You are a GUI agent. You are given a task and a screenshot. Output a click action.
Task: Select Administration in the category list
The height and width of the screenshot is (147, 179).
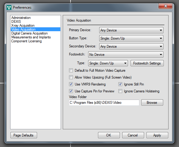tap(21, 18)
